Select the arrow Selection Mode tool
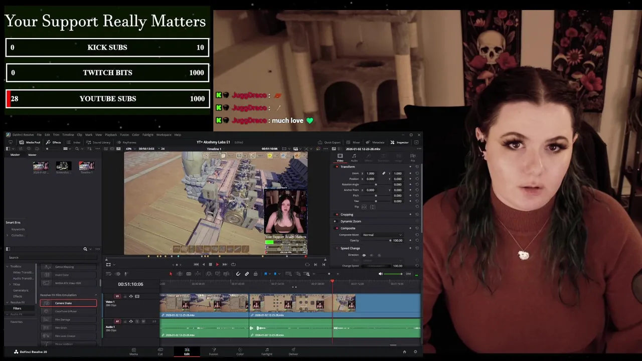Viewport: 642px width, 361px height. tap(171, 274)
